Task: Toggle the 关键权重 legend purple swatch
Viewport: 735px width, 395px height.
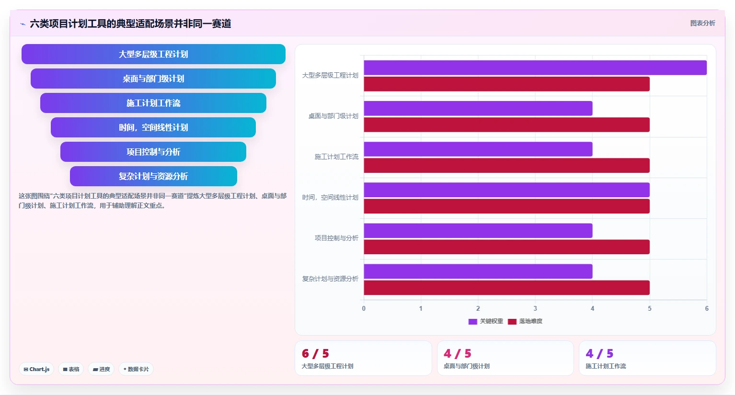Action: tap(472, 322)
